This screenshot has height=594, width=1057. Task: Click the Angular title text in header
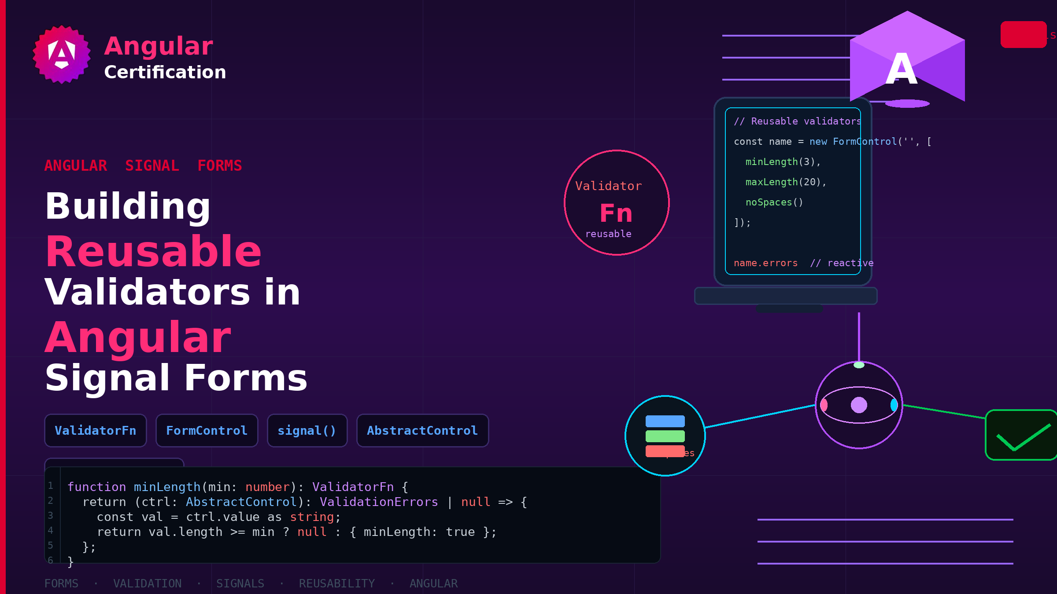tap(159, 46)
